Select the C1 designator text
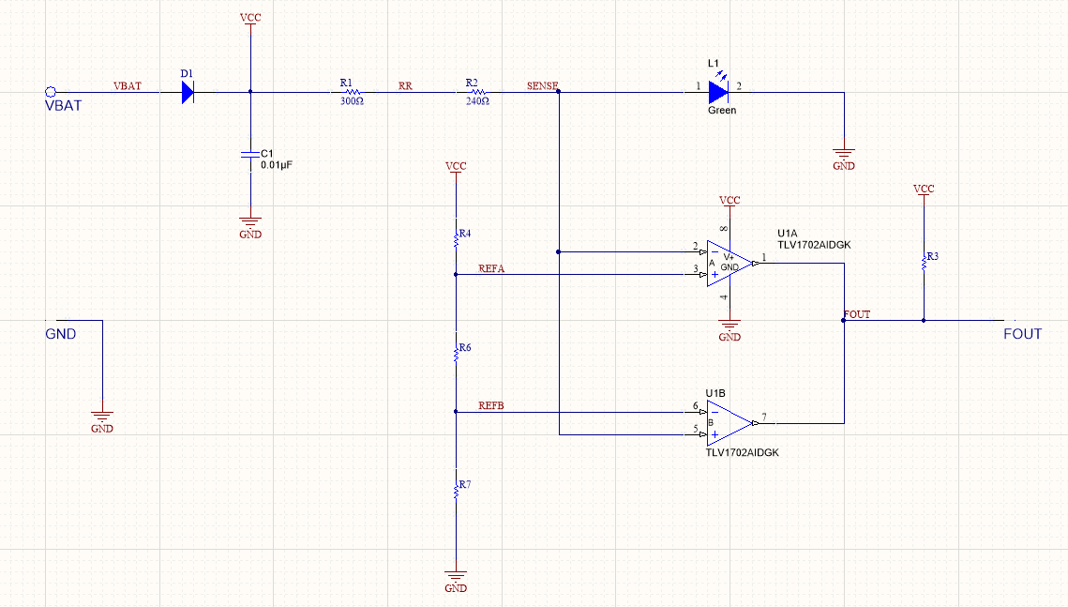The height and width of the screenshot is (607, 1068). pos(267,153)
